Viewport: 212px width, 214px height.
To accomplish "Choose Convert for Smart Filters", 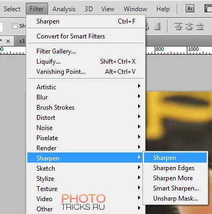I will [86, 36].
